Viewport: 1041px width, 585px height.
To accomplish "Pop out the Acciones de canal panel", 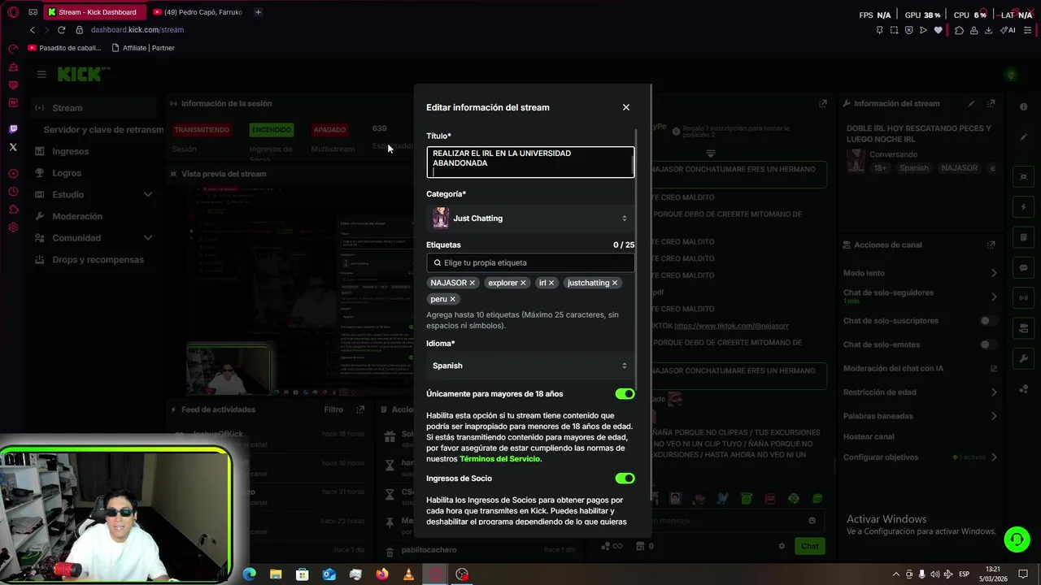I will click(991, 245).
